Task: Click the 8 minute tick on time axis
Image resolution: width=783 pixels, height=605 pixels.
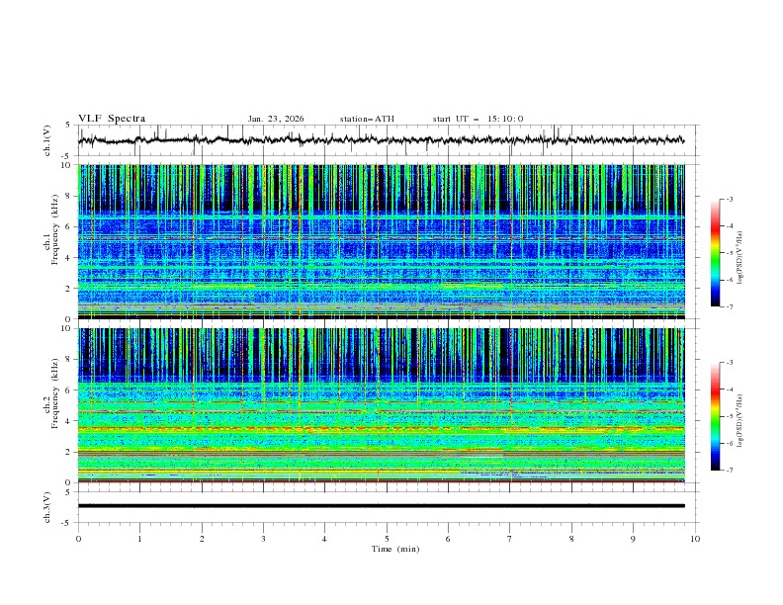Action: [571, 539]
